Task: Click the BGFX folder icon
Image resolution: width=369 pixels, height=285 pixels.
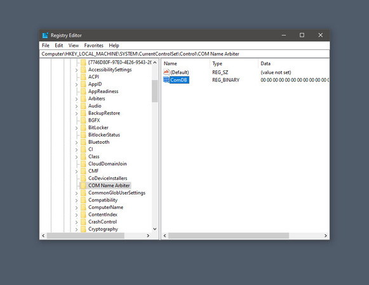Action: pos(83,120)
